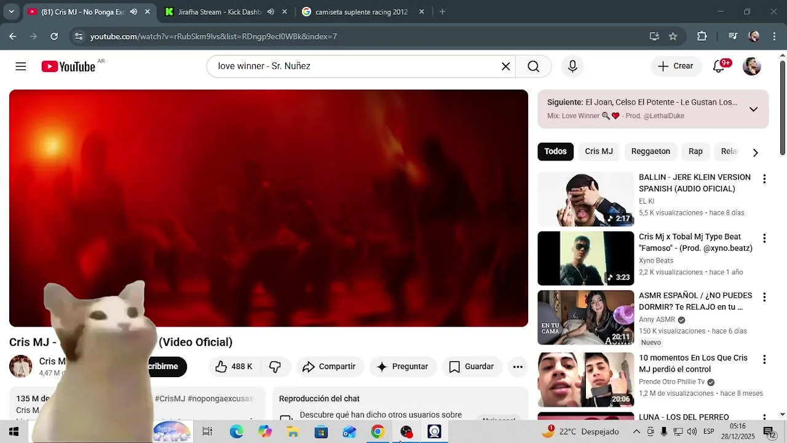Open Microsoft Edge from the taskbar
Screen dimensions: 787x443
click(x=236, y=432)
